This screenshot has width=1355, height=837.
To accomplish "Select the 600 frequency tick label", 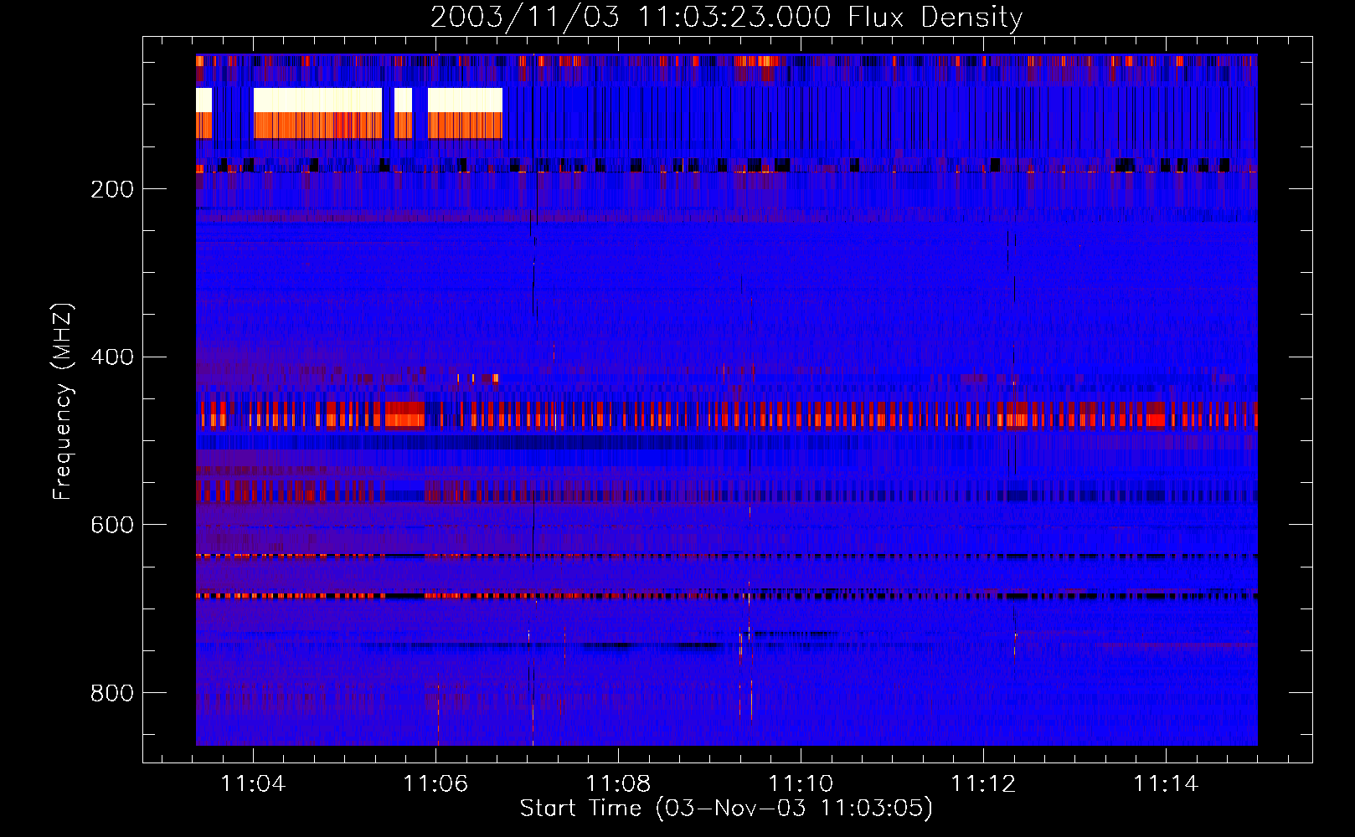I will (112, 525).
